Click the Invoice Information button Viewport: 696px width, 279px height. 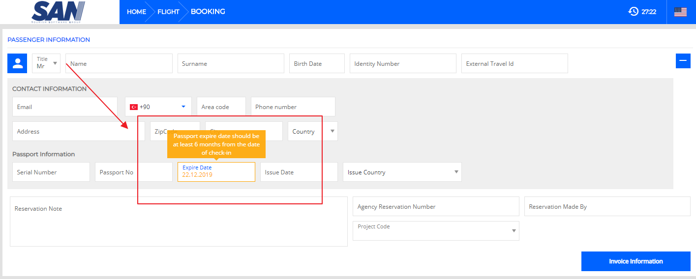pos(635,261)
